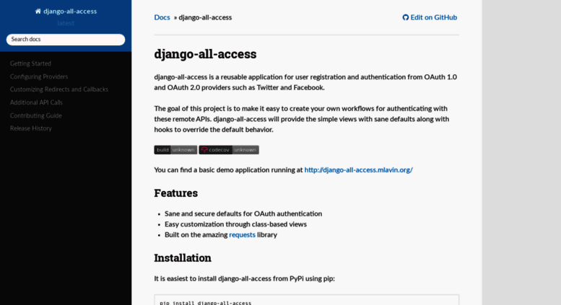This screenshot has height=305, width=561.
Task: Click the codecov umbrella logo
Action: [x=204, y=150]
